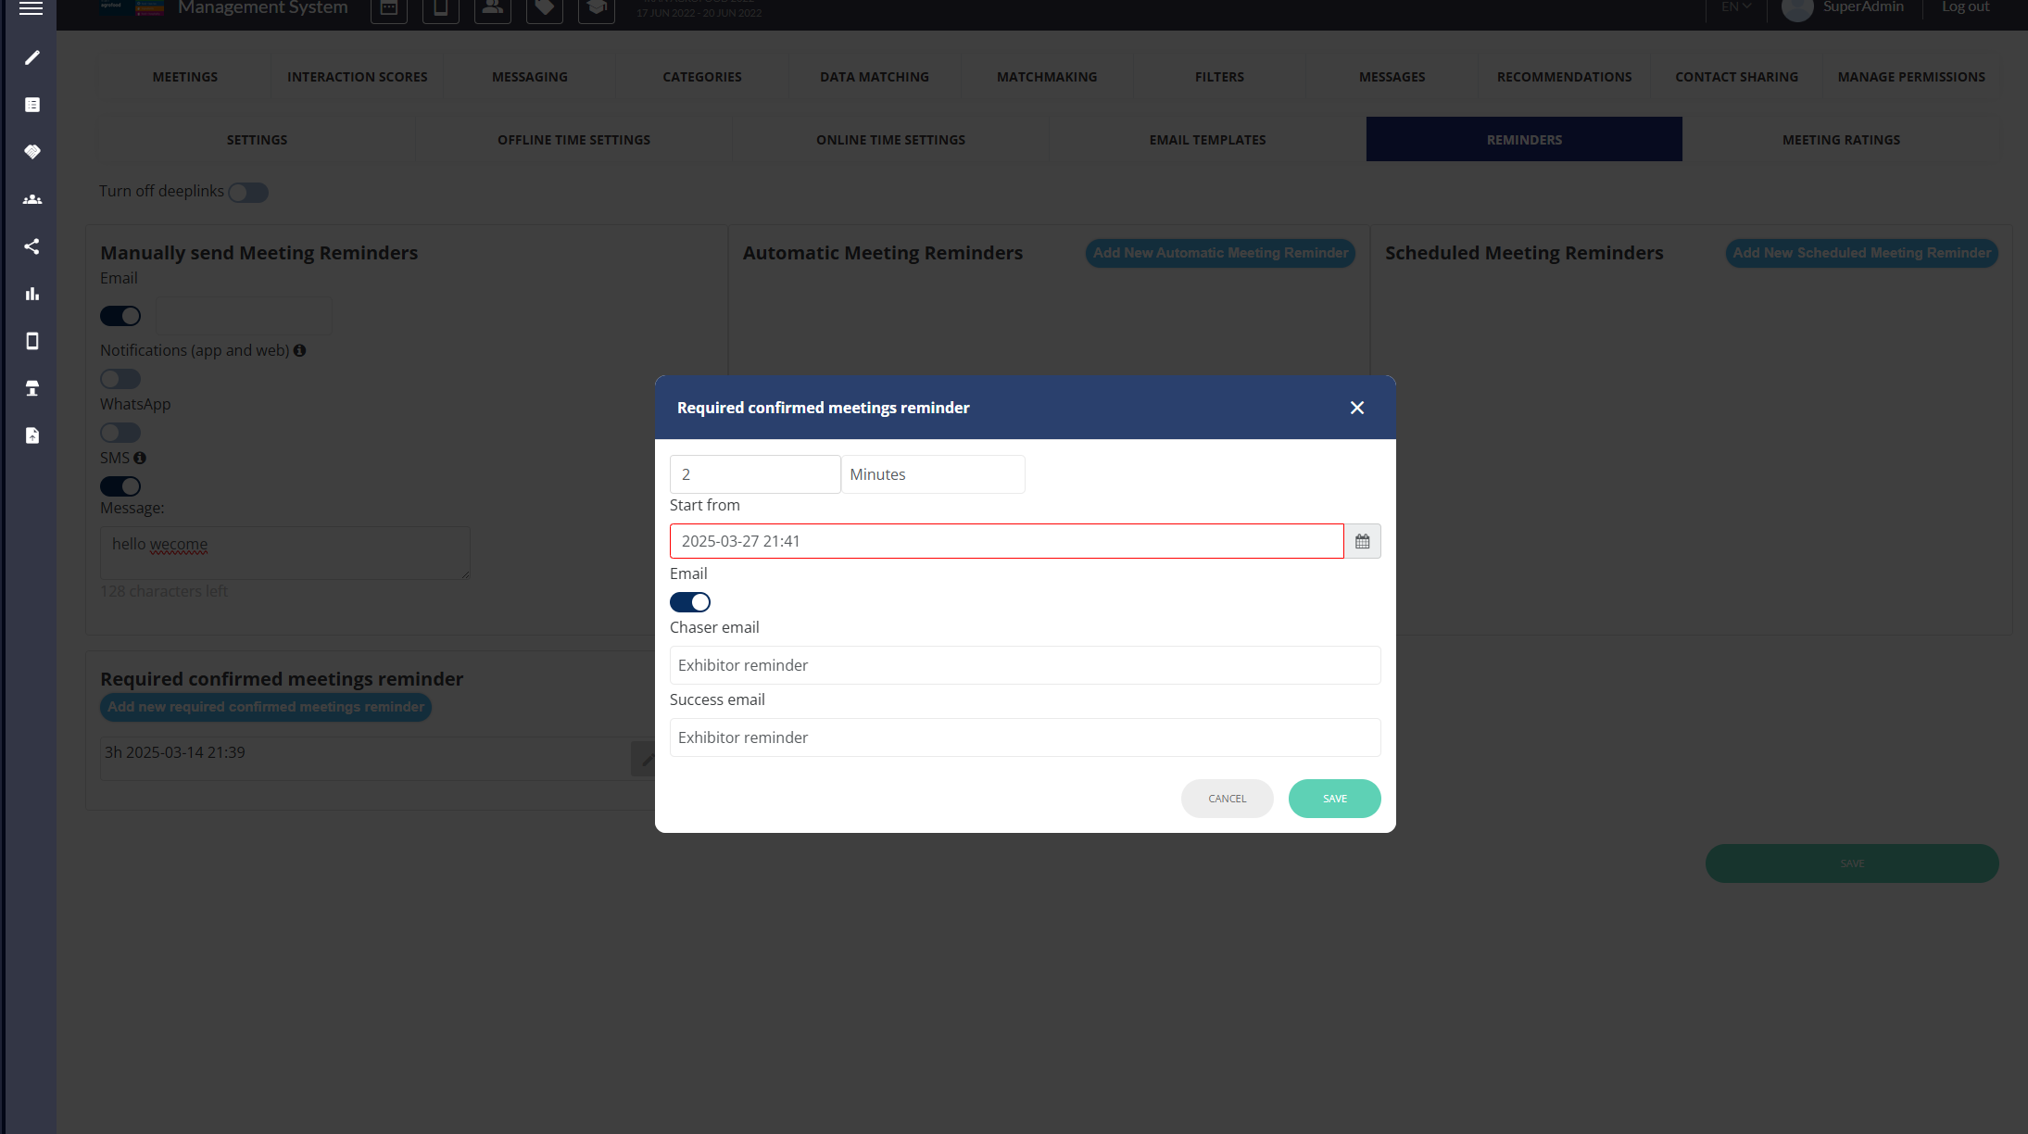Open the handshake icon in sidebar
Screen dimensions: 2028x1134
32,152
